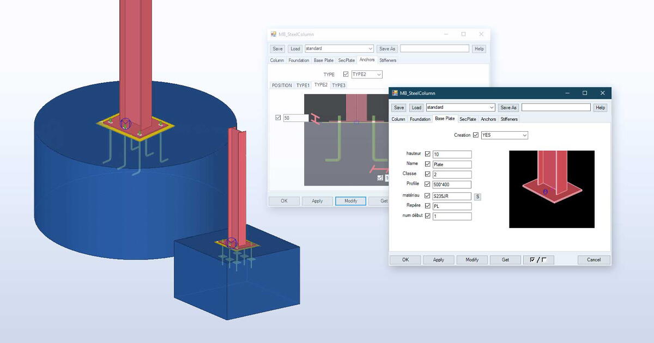Click the check/uncheck all icon button
Viewport: 654px width, 343px height.
pos(538,260)
